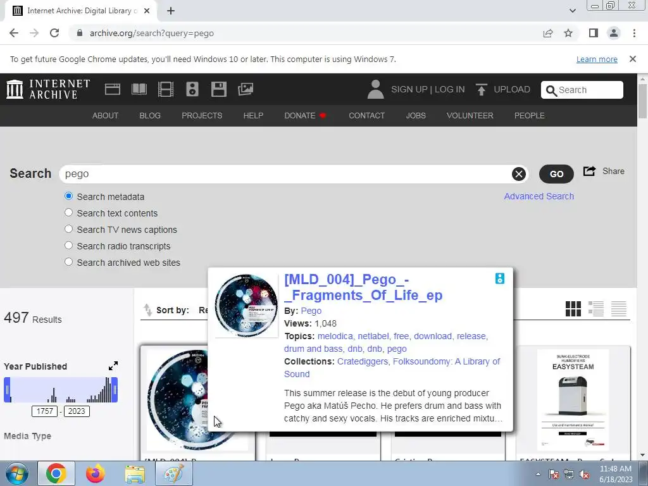Reload the current page

(x=54, y=33)
